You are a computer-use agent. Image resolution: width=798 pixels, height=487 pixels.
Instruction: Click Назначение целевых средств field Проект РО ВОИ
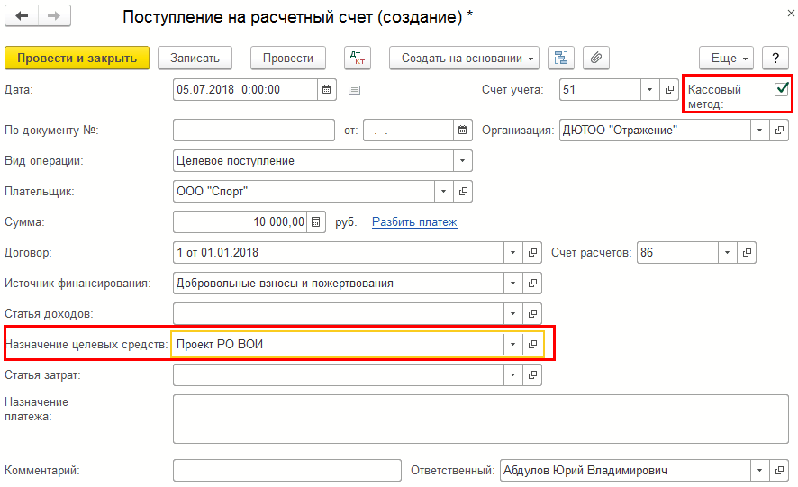(338, 345)
